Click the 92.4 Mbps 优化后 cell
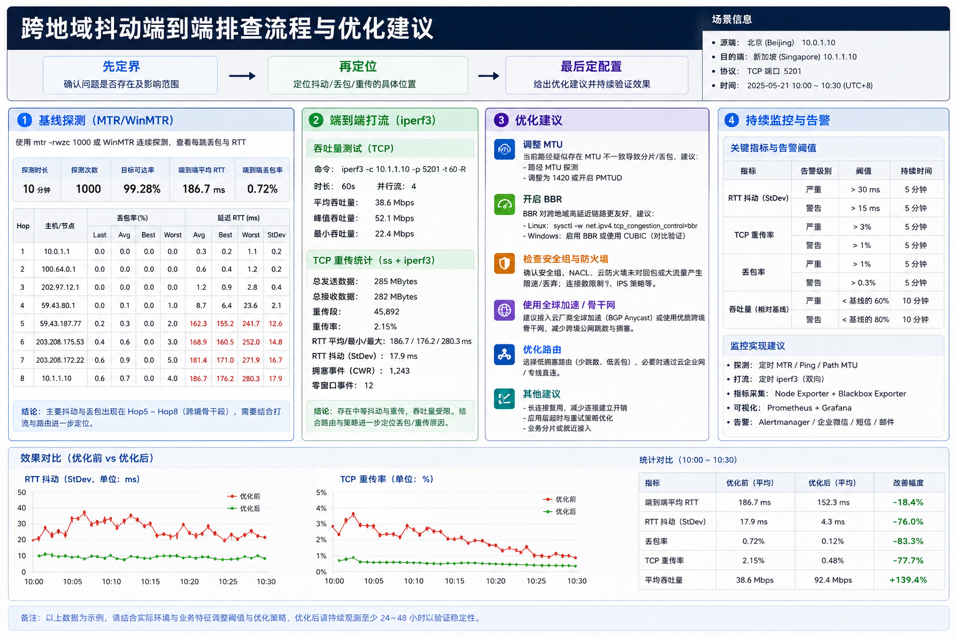Viewport: 957px width, 638px height. click(833, 580)
